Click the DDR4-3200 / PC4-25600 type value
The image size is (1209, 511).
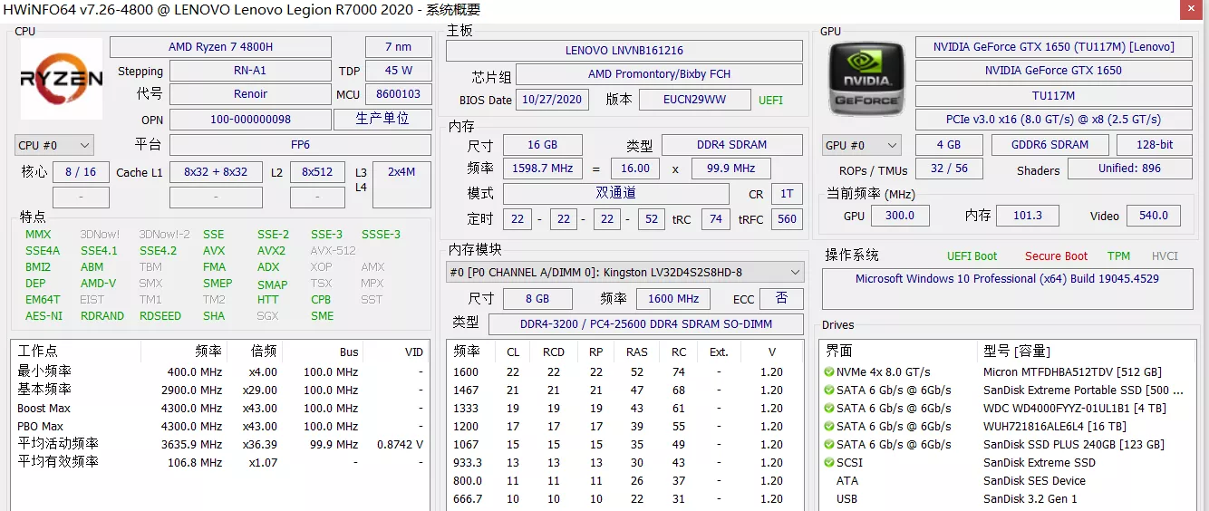click(646, 324)
